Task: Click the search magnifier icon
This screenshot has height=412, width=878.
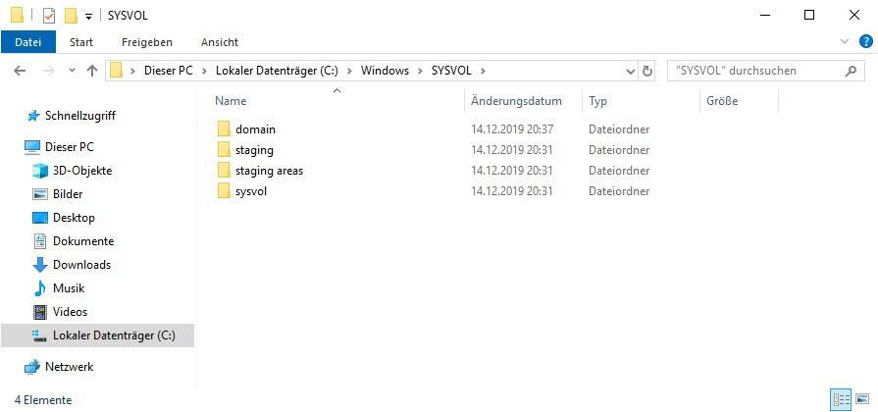Action: pyautogui.click(x=852, y=71)
